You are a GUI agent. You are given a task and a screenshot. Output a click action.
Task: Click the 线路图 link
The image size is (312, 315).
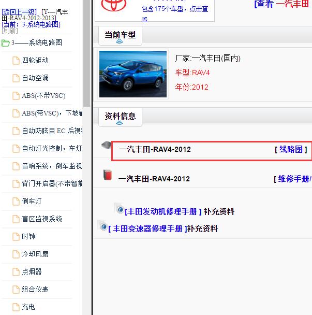pos(291,149)
